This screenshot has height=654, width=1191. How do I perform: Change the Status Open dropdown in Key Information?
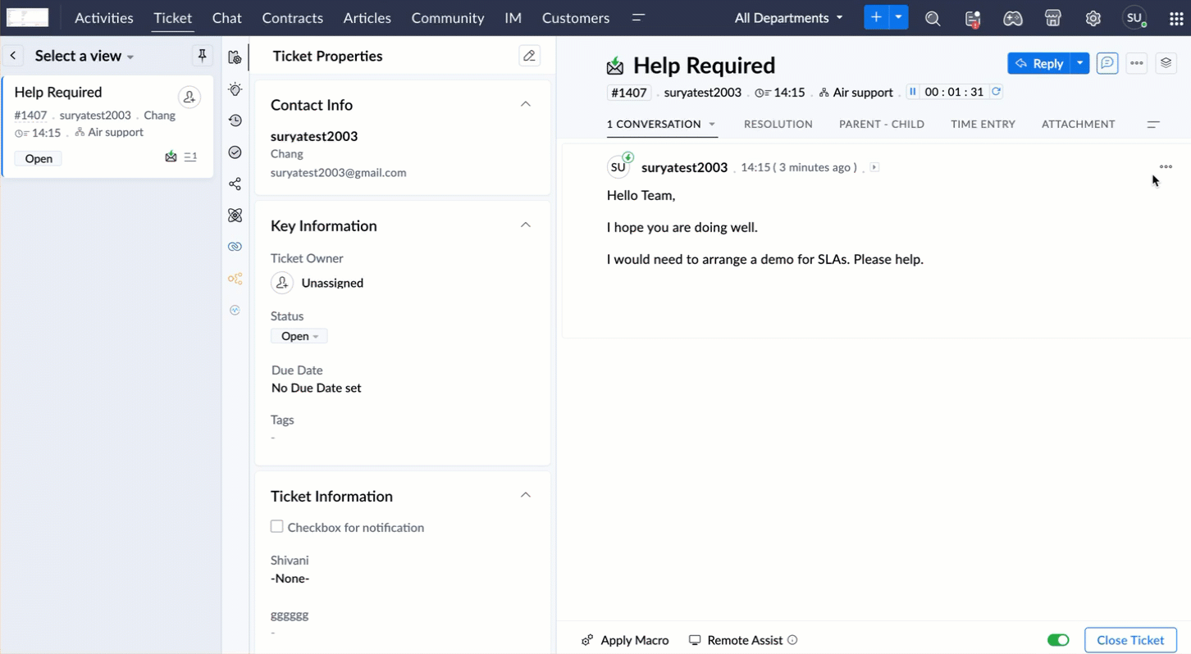(x=299, y=336)
